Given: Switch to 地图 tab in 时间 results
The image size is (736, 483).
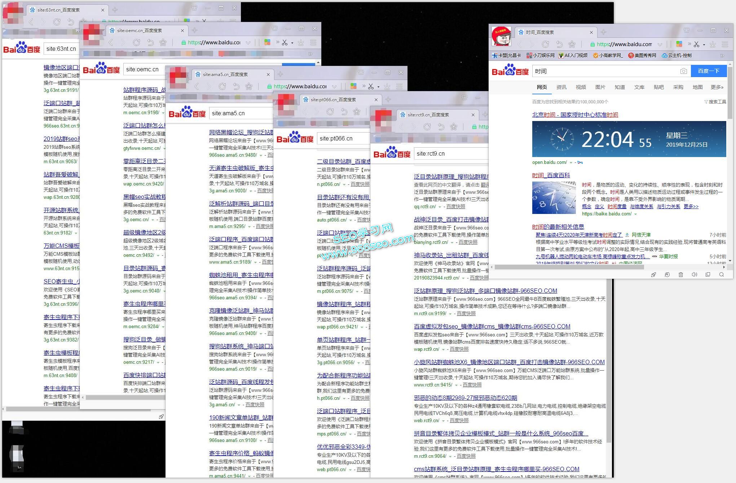Looking at the screenshot, I should pyautogui.click(x=697, y=87).
